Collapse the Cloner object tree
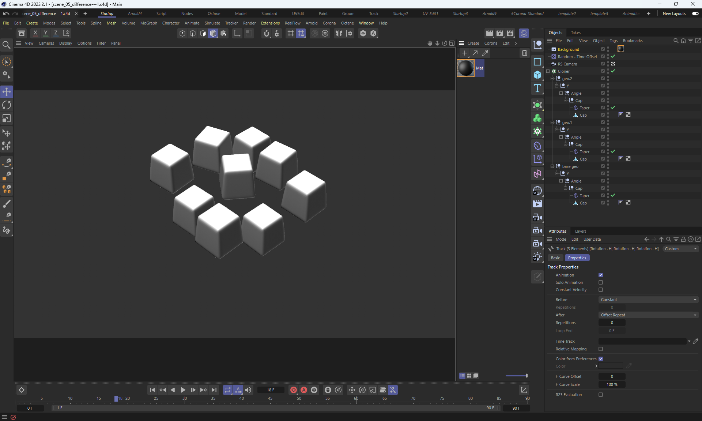702x421 pixels. click(548, 71)
